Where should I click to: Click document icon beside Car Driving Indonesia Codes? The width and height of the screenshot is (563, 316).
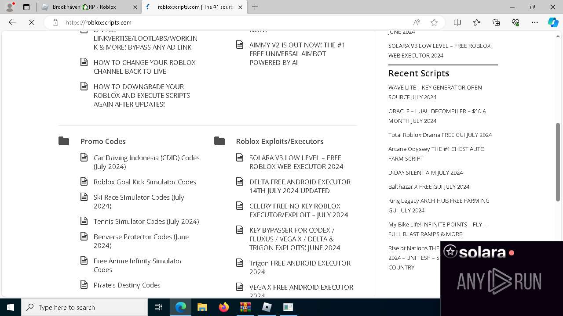click(84, 158)
